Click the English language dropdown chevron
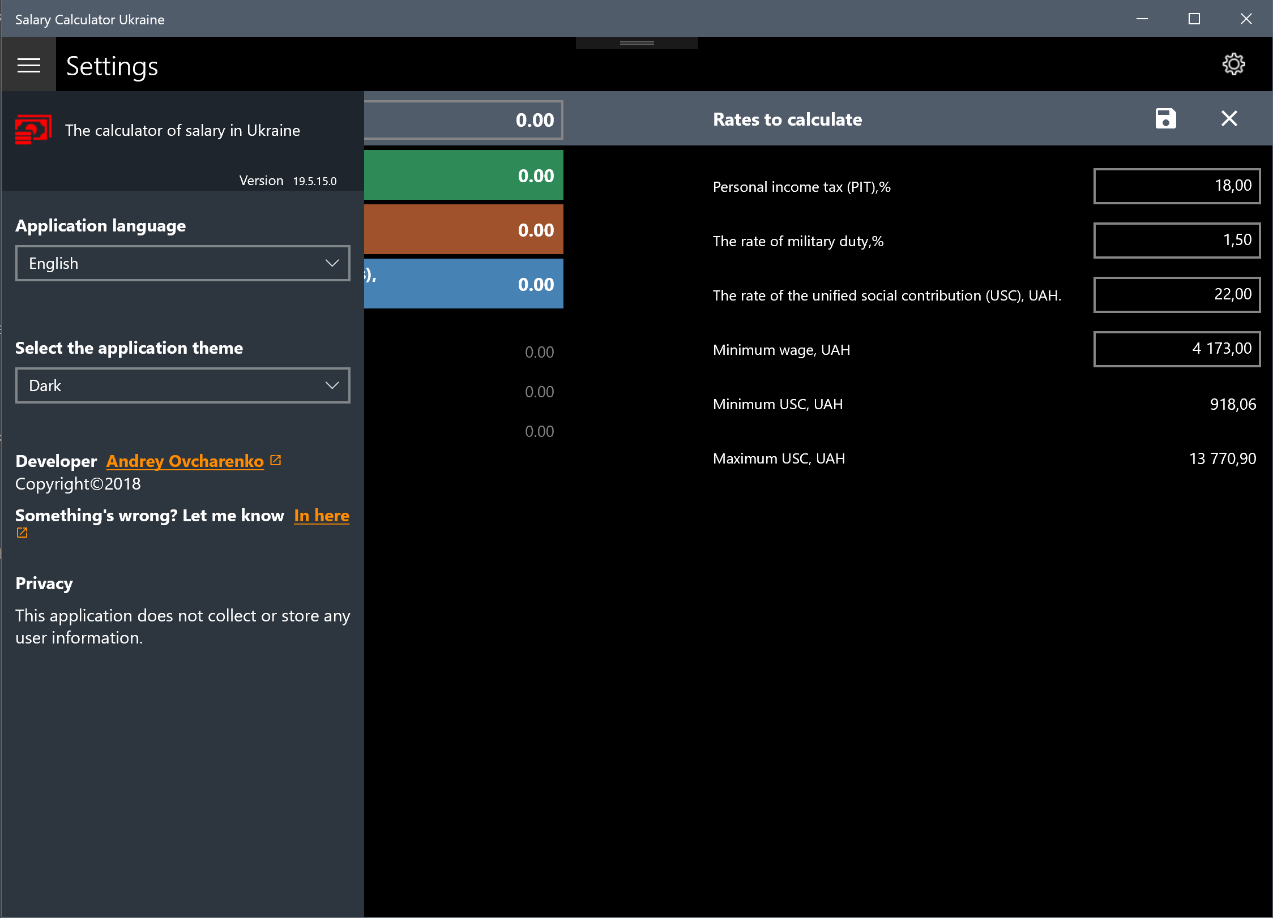 [332, 263]
